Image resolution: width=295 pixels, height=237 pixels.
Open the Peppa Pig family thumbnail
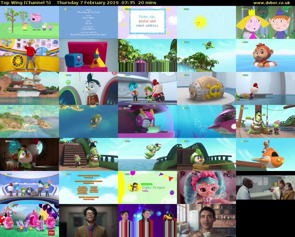[x=29, y=22]
